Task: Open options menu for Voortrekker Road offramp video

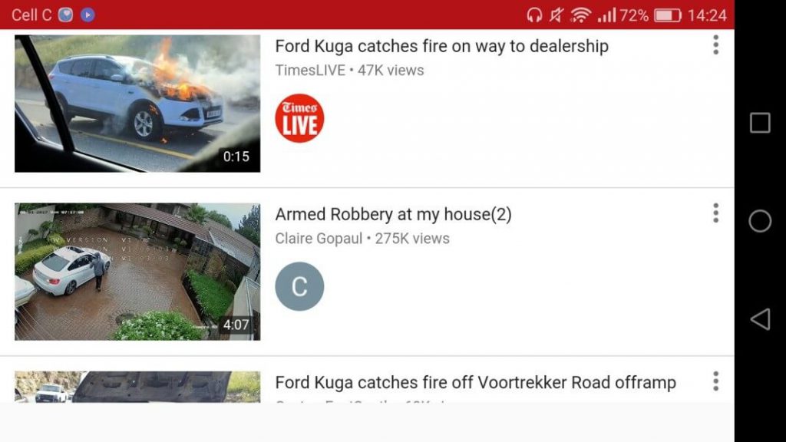Action: [x=716, y=381]
